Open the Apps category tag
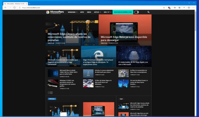 [121, 99]
